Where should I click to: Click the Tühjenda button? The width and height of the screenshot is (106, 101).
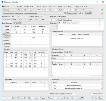[x=51, y=98]
